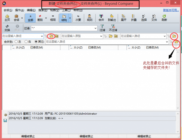Click the 折叠 collapse-all icon

(x=134, y=18)
